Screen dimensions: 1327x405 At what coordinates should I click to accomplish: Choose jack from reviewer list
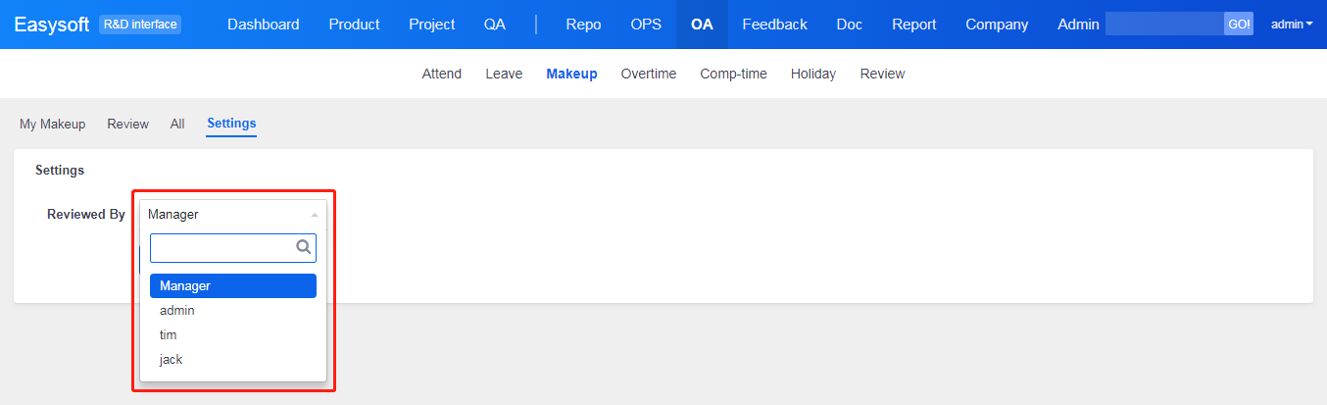[x=233, y=359]
